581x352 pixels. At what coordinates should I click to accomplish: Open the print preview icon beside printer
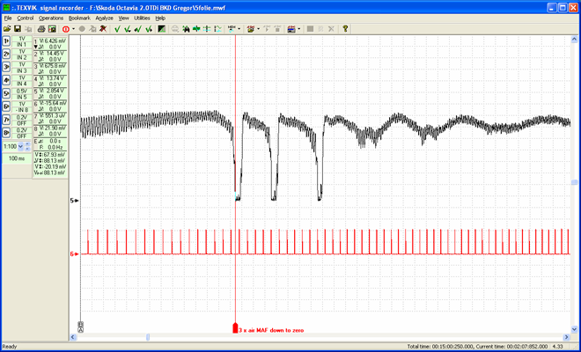(52, 28)
